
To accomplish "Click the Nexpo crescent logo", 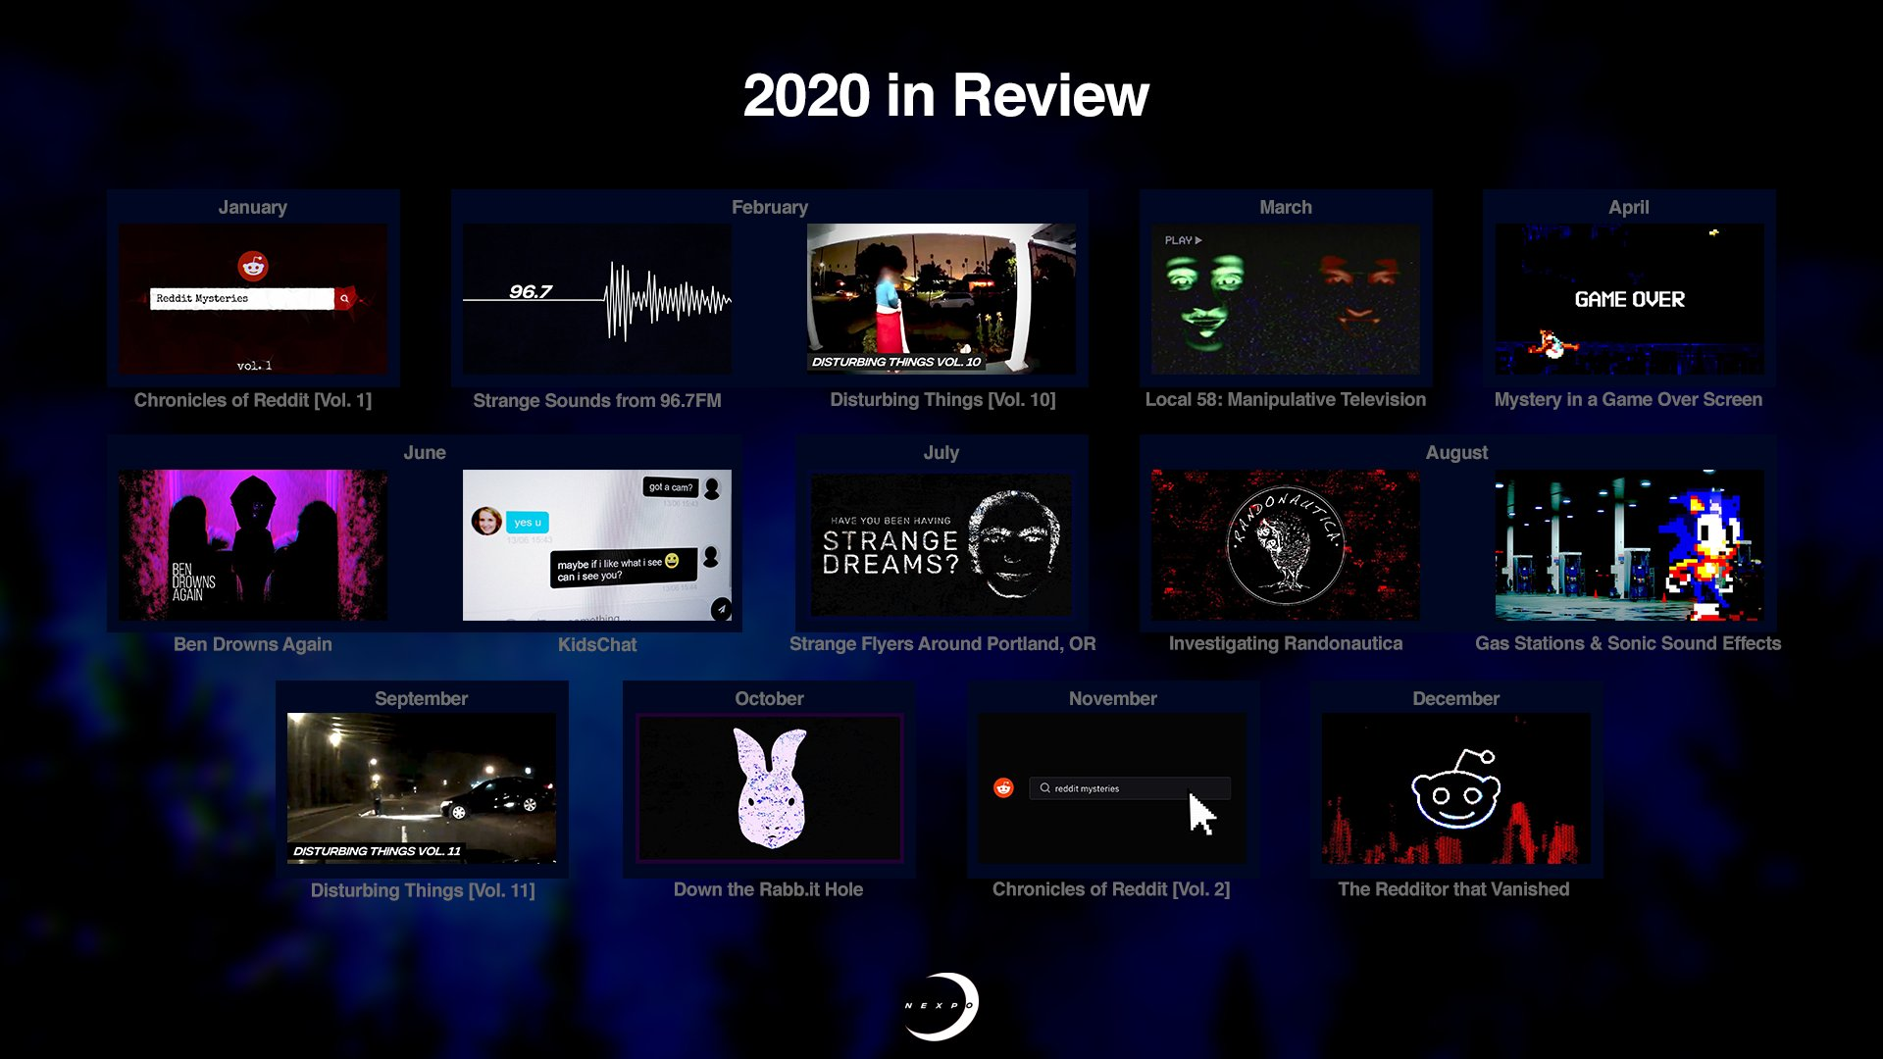I will pos(941,1006).
